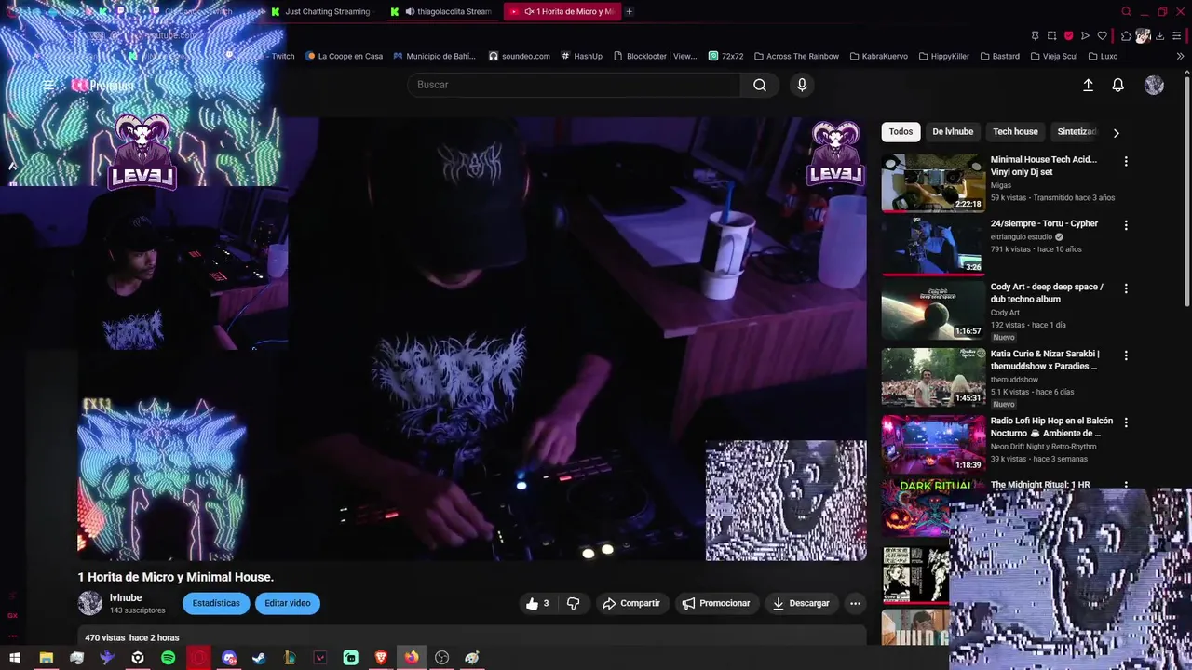Open the search tabs magnifier in title bar
This screenshot has width=1192, height=670.
coord(1126,11)
